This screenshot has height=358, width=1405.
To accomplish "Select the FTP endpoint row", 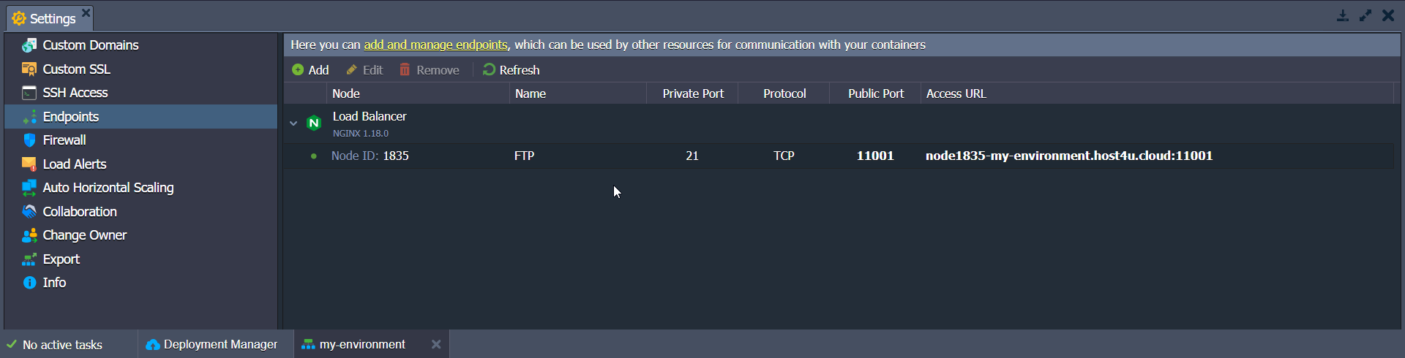I will coord(524,156).
